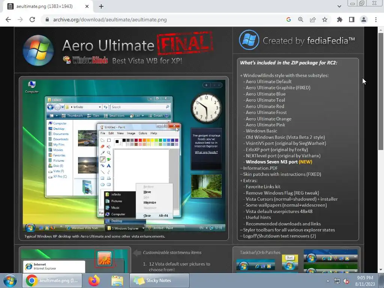Screen dimensions: 384x288
Task: Click the Google icon in the address bar
Action: [288, 19]
